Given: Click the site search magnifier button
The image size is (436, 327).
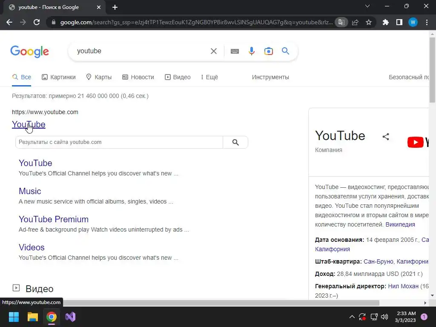Looking at the screenshot, I should [x=235, y=142].
